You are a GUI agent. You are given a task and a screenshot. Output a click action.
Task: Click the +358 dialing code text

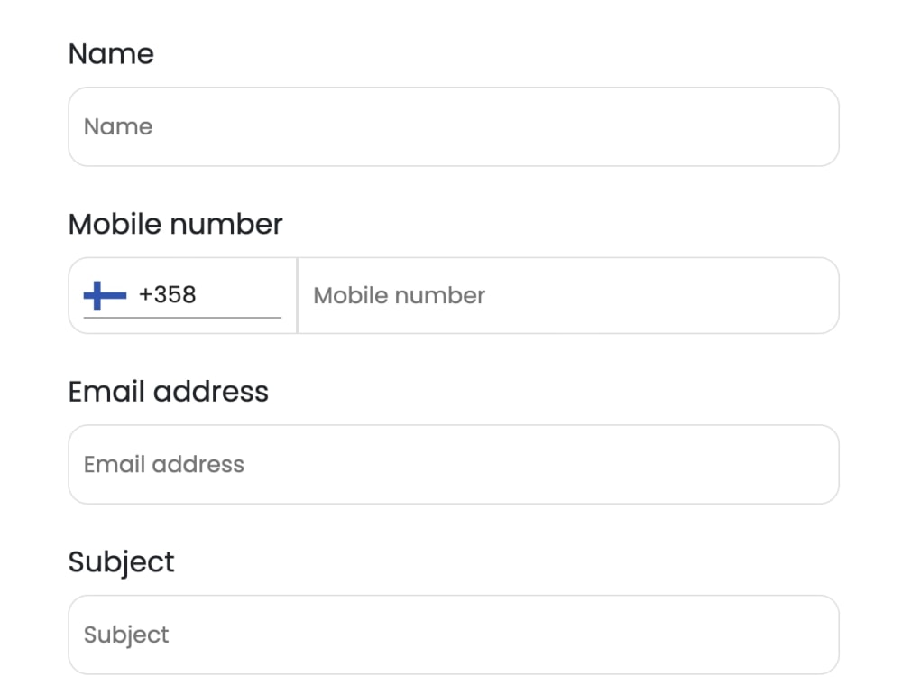click(x=168, y=295)
